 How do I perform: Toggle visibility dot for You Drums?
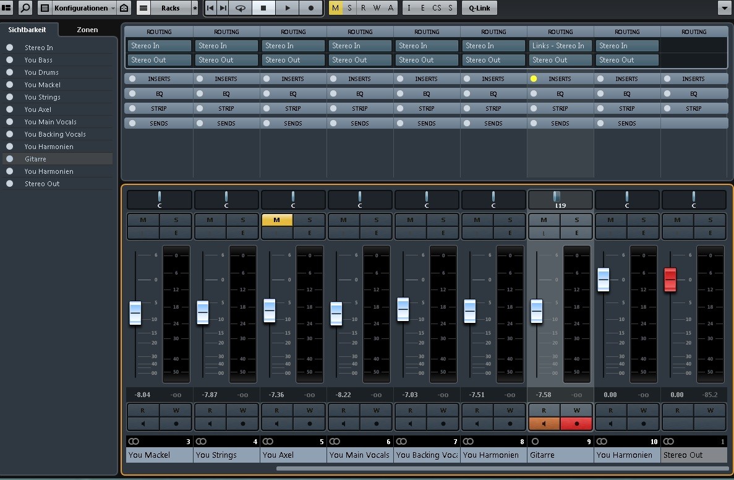pyautogui.click(x=10, y=72)
